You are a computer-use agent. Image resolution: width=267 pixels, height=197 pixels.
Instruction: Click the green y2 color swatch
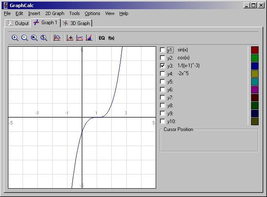pyautogui.click(x=255, y=58)
